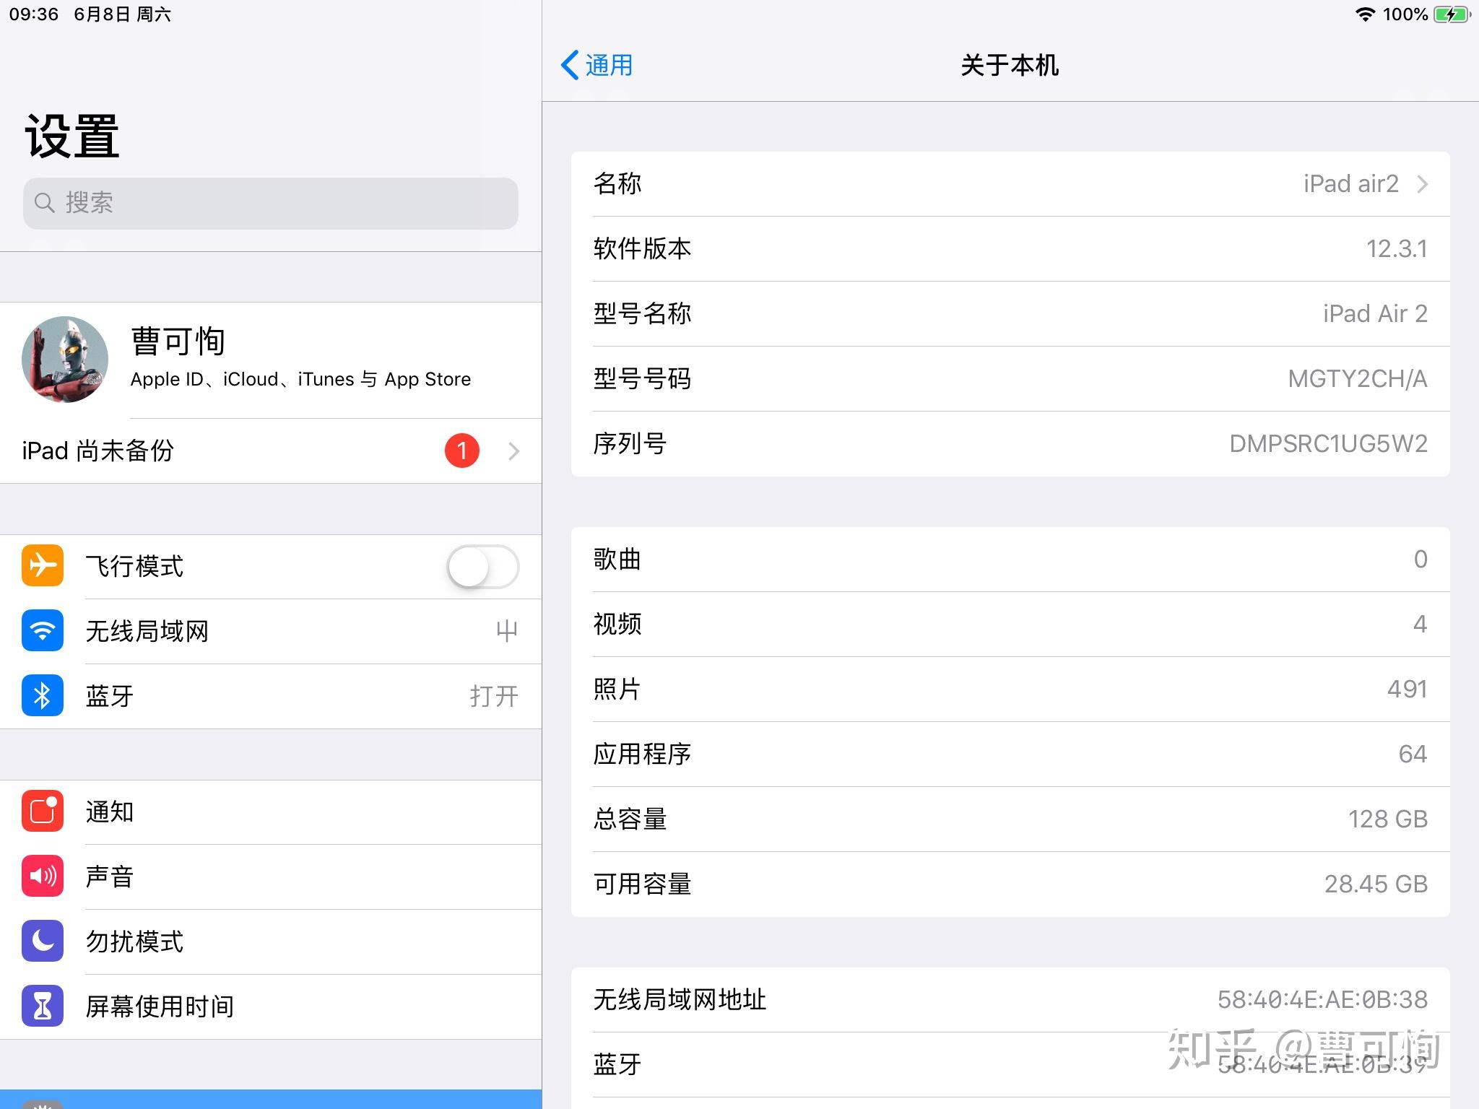Open iPad 尚未备份 backup alert
This screenshot has width=1479, height=1109.
[271, 451]
